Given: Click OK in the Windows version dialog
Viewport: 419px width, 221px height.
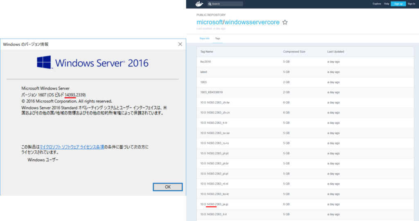Looking at the screenshot, I should [167, 187].
